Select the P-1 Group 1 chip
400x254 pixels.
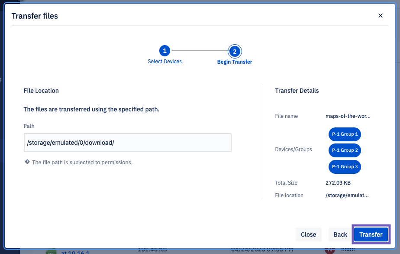pos(345,134)
